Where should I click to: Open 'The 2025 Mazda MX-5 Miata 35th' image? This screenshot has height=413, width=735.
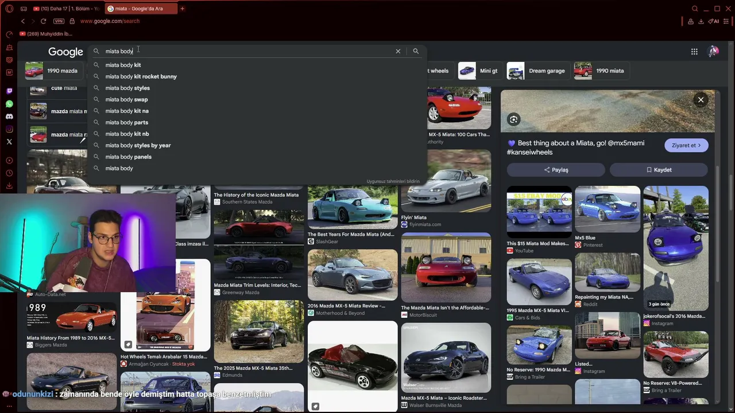259,332
